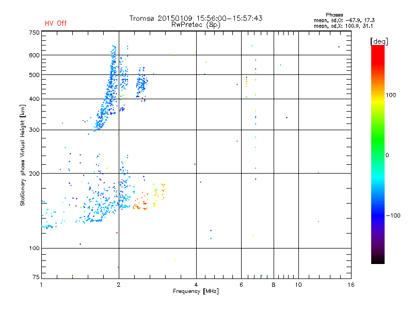Click the mean, sd,O: -67.9, 17.3 line

coord(344,20)
